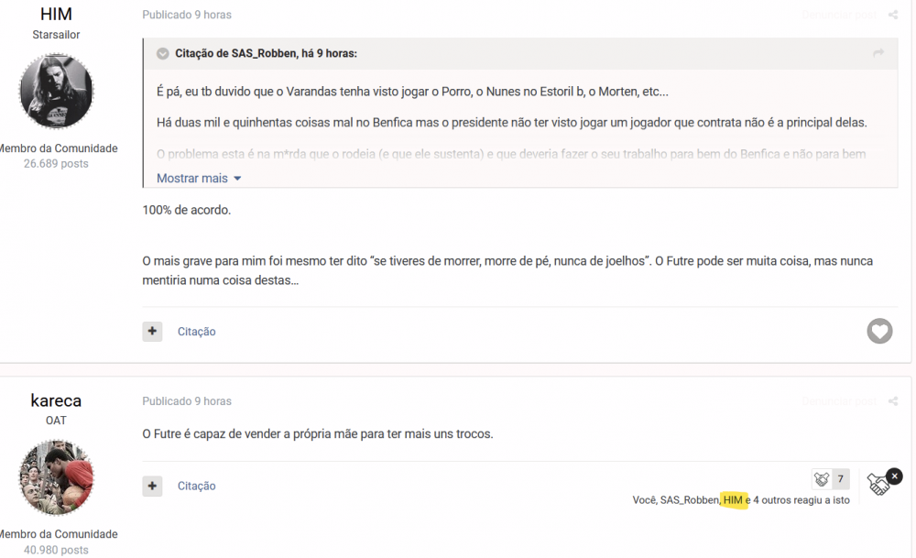Screen dimensions: 916x558
Task: Share kareca's post with share icon
Action: pyautogui.click(x=892, y=400)
